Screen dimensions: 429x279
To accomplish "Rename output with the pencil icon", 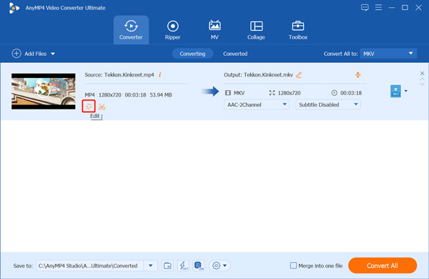I will pos(299,74).
